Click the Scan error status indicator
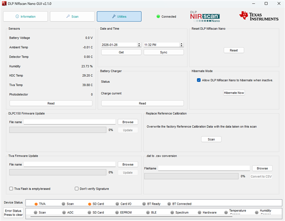Viewport: 285px width, 221px height. [x=35, y=212]
